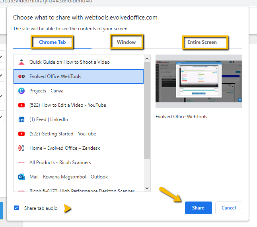Click the tab list scrollbar thumb
The image size is (257, 227).
coord(147,110)
